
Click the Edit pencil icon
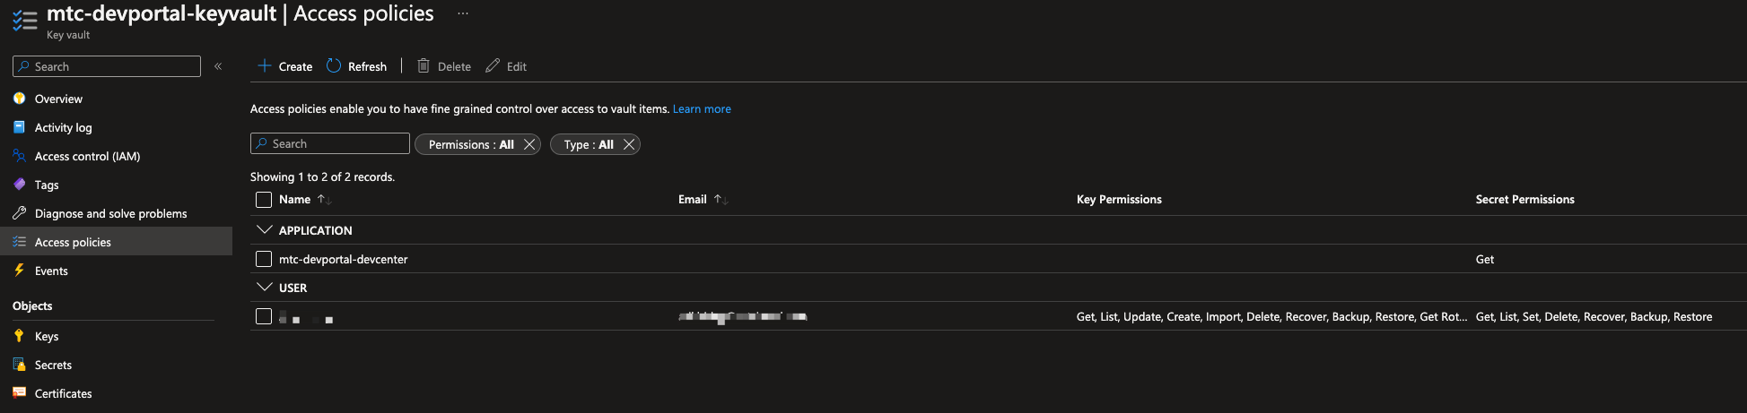pos(493,65)
